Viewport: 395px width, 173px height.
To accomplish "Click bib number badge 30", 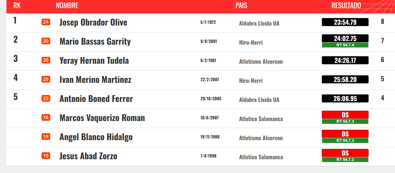I will [x=46, y=41].
